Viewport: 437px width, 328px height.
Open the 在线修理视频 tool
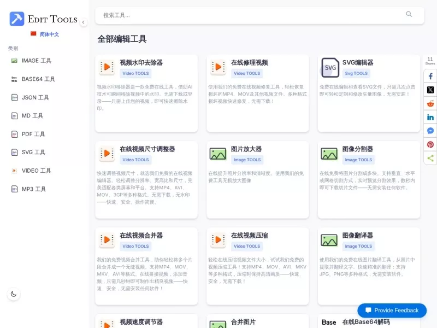(249, 62)
